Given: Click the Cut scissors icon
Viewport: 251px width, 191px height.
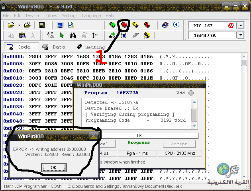Looking at the screenshot, I should pyautogui.click(x=33, y=35).
